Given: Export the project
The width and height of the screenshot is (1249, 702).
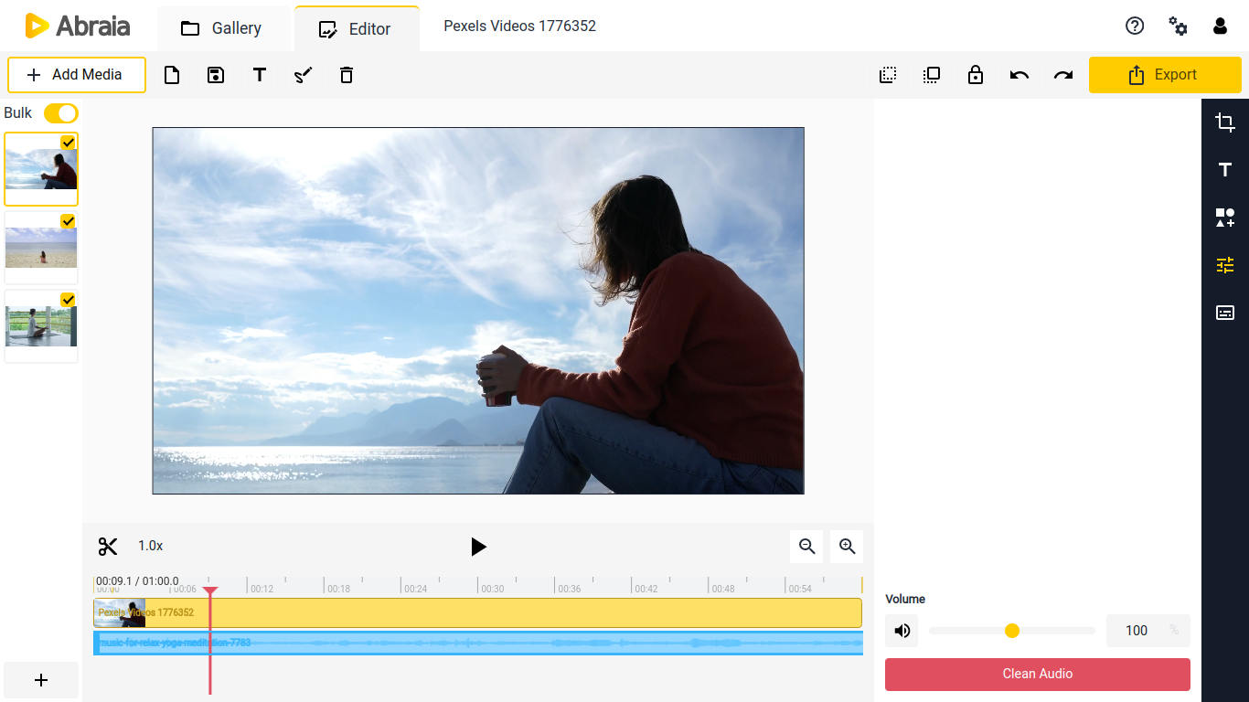Looking at the screenshot, I should (1165, 75).
